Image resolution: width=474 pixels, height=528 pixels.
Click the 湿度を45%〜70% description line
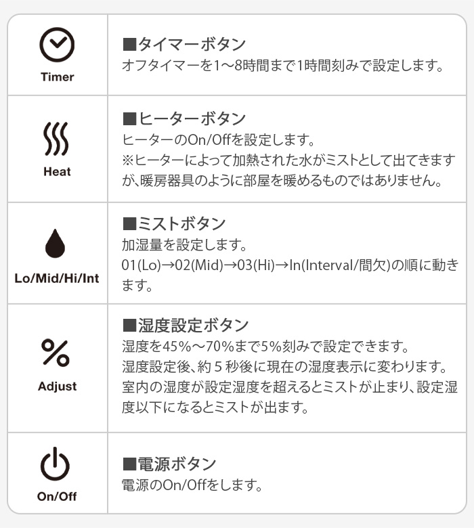265,346
